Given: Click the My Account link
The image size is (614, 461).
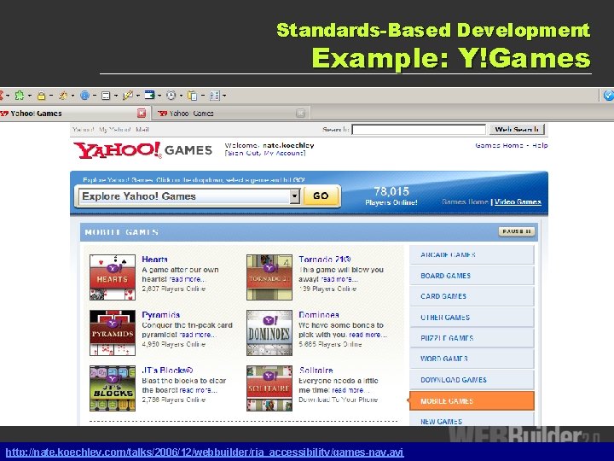Looking at the screenshot, I should (x=283, y=153).
